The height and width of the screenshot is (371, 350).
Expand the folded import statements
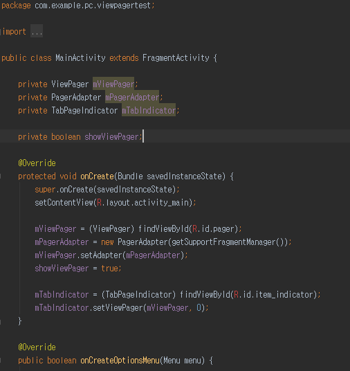click(x=37, y=31)
